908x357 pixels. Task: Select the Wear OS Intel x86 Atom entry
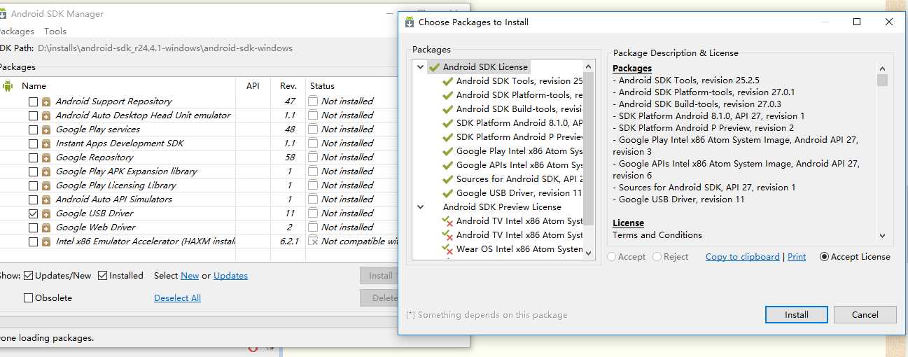[519, 249]
